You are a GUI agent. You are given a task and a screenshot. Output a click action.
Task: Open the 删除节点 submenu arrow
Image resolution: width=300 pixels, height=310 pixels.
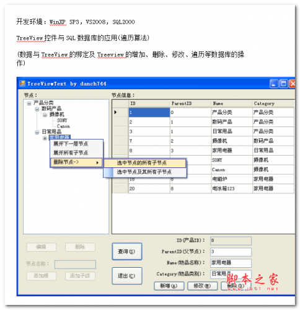97,162
